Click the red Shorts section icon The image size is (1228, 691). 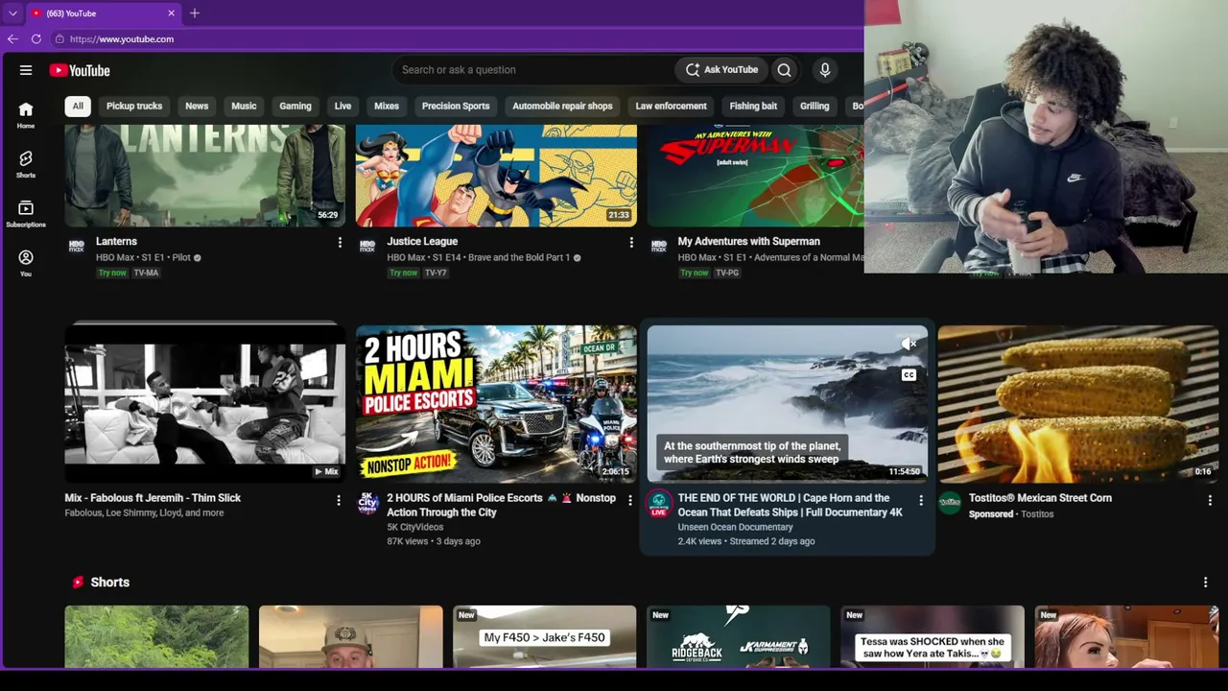tap(78, 583)
